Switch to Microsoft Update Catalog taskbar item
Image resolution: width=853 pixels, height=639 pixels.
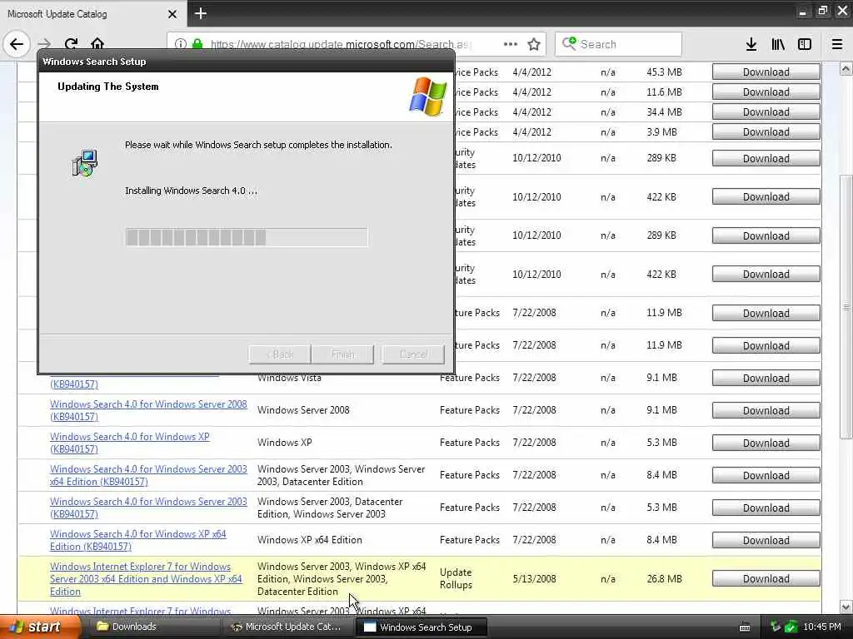(x=287, y=627)
